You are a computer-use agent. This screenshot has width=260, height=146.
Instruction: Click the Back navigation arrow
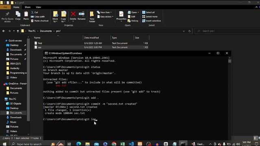pos(4,31)
